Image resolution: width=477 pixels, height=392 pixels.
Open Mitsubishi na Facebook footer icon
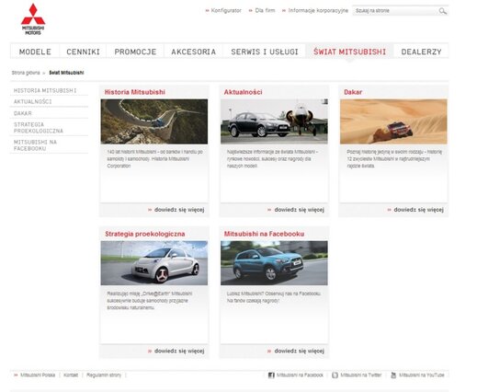tap(271, 375)
